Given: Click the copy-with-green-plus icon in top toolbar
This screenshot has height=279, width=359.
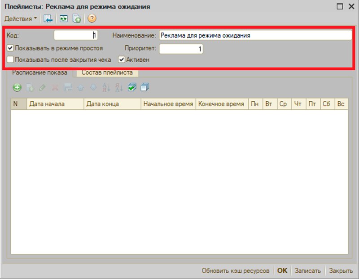Looking at the screenshot, I should click(x=76, y=18).
